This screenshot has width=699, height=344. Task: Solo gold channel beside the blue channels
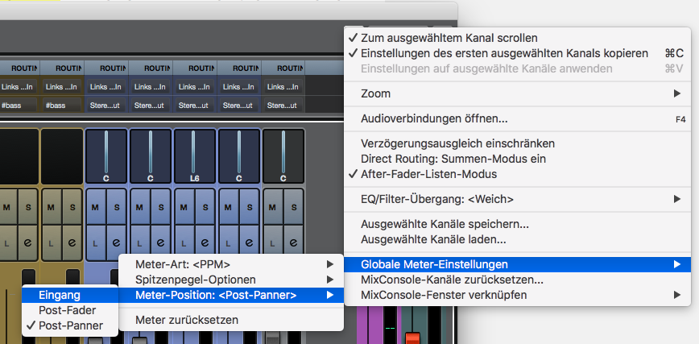72,207
